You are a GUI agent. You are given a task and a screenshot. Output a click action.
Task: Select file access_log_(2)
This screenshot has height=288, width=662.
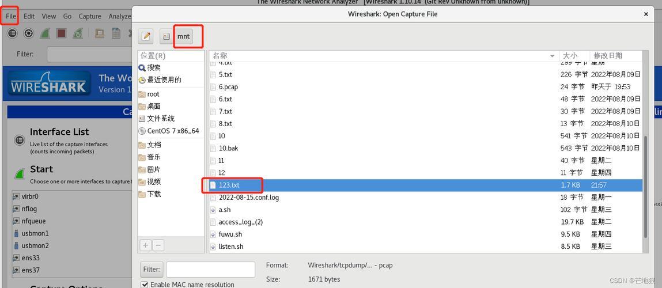pos(426,222)
